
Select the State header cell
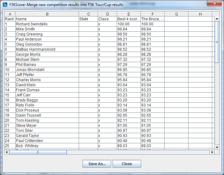88,19
